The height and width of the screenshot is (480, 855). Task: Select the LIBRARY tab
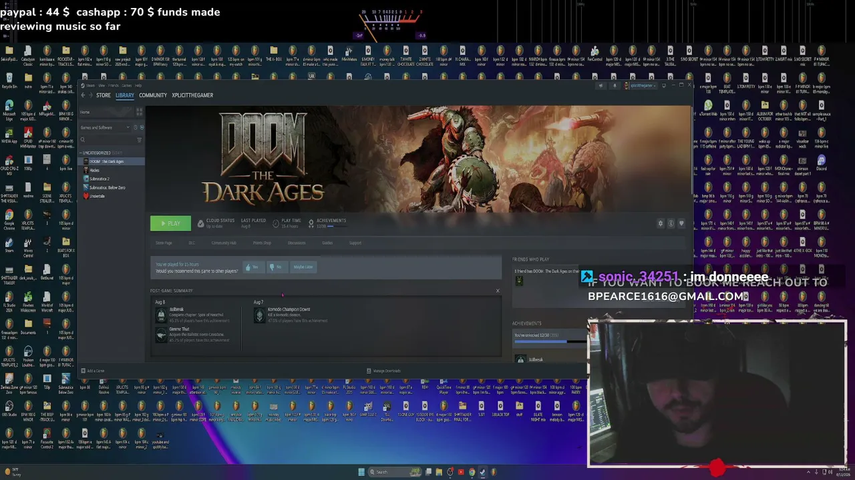pos(125,95)
